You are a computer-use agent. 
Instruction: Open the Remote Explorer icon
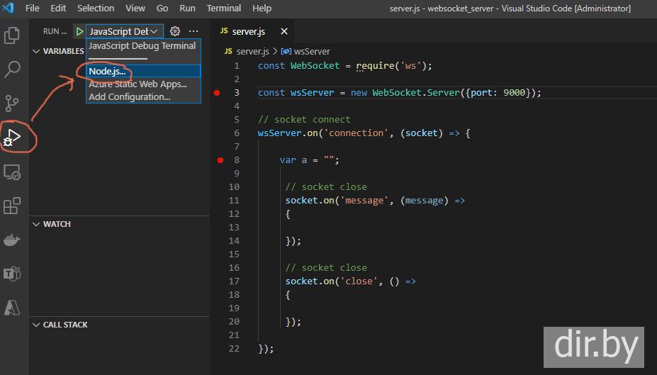(12, 172)
